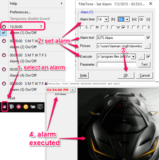Click the power battery tray icon

pos(33,107)
